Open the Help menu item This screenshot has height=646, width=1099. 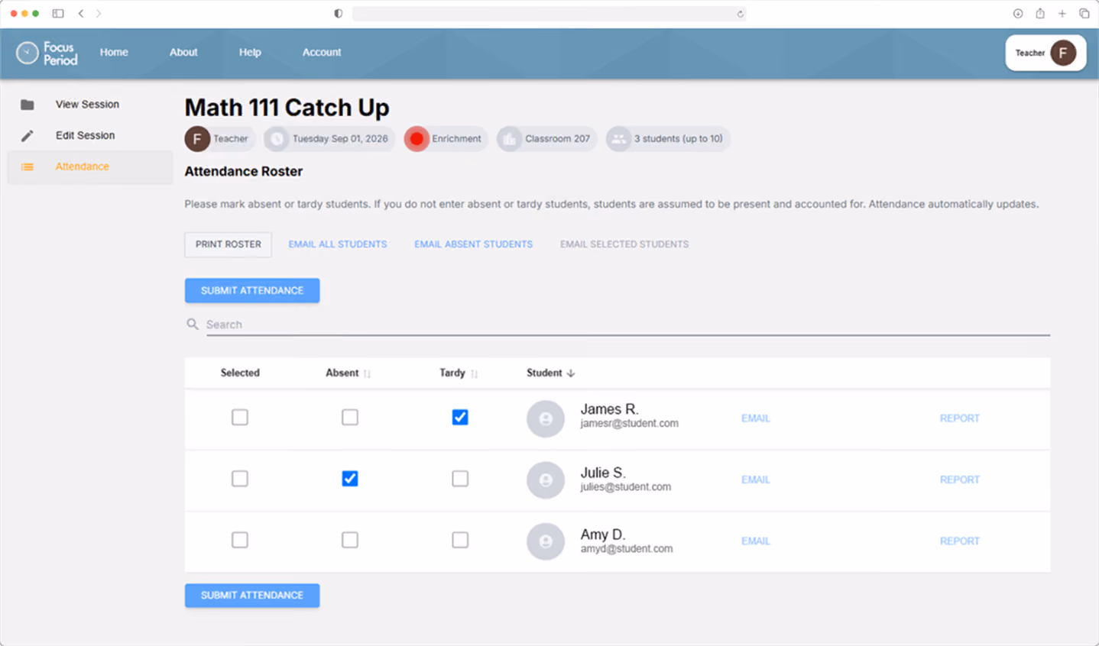coord(250,53)
